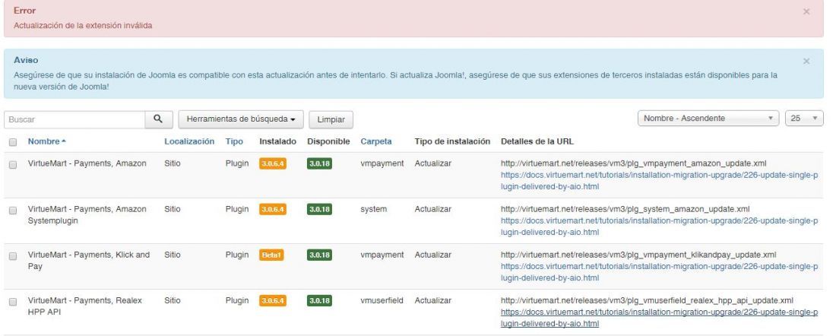Open docs link in Payments, Amazon row
The height and width of the screenshot is (336, 836).
659,181
